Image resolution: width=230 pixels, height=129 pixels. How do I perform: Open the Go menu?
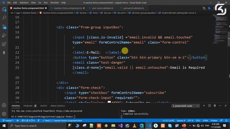[x=40, y=3]
